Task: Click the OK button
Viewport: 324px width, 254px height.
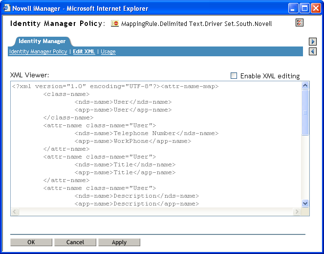Action: (31, 242)
